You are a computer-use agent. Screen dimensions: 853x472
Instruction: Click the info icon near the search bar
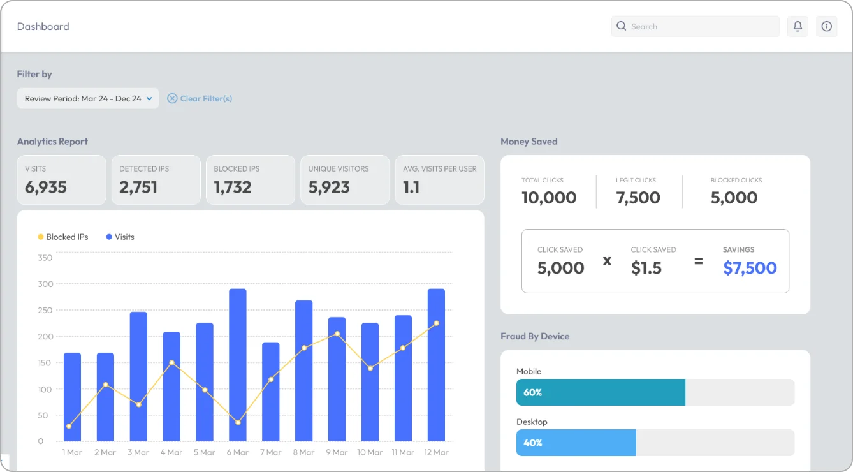827,26
